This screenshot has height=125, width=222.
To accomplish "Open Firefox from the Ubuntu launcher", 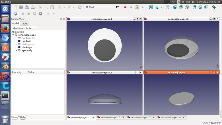I will pos(5,29).
